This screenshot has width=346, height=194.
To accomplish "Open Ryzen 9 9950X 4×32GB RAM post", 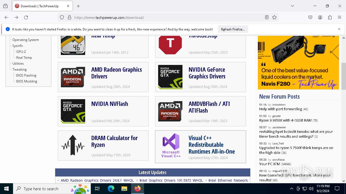I will [x=285, y=120].
